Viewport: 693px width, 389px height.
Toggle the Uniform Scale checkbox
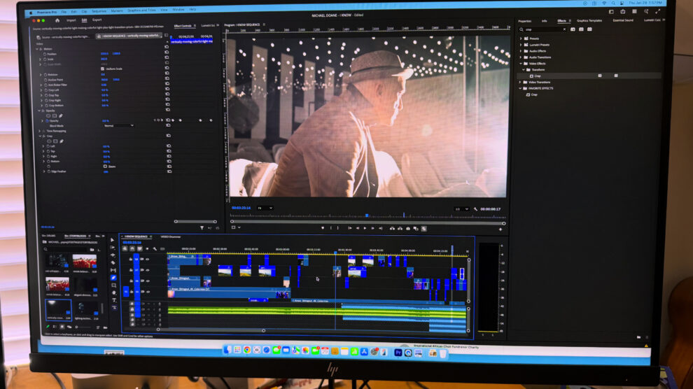pos(103,69)
